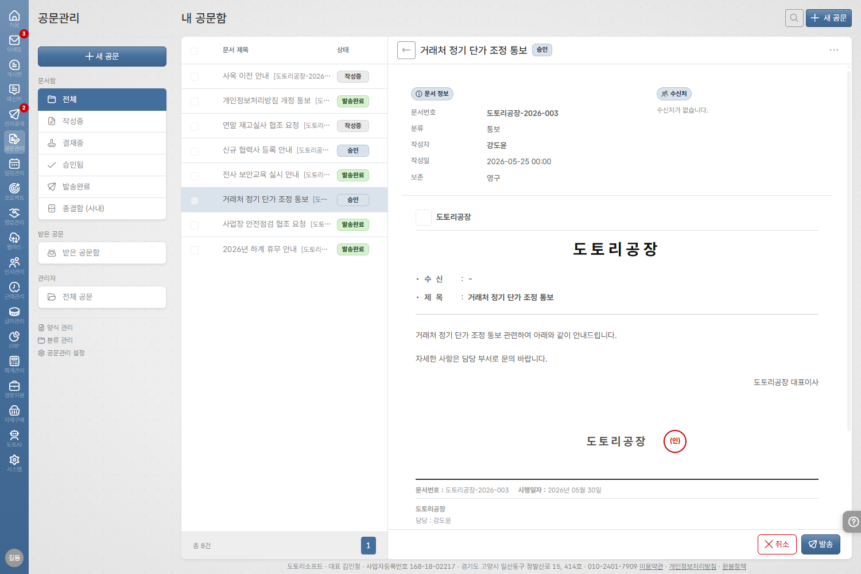
Task: Open the 이용약관 footer link
Action: click(x=651, y=567)
